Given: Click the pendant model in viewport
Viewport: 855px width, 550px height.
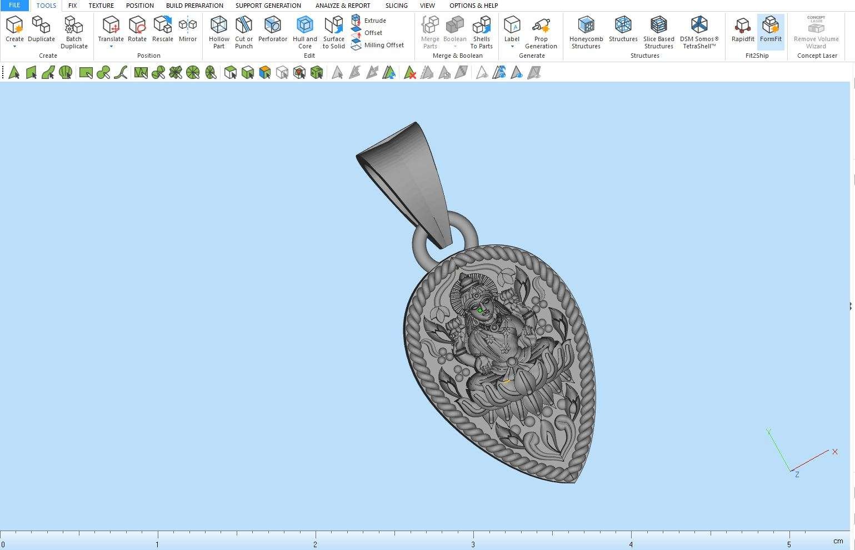Looking at the screenshot, I should click(500, 361).
